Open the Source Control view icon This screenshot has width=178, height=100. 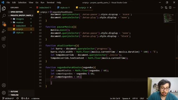coord(4,24)
